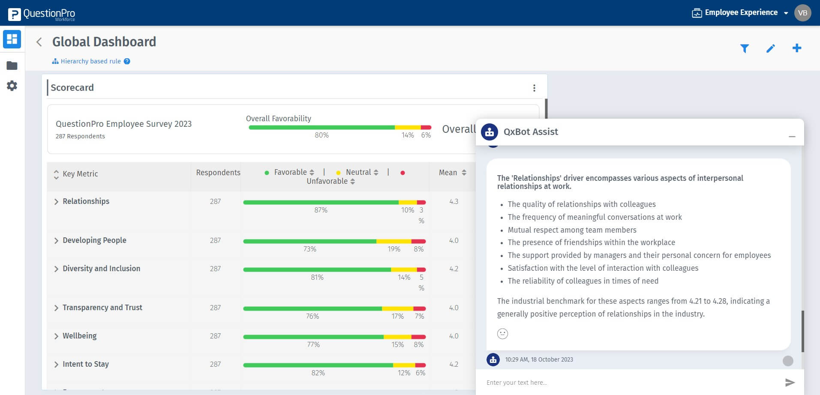Click the filter funnel icon
820x395 pixels.
745,48
